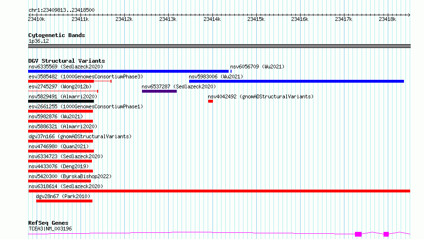Image resolution: width=424 pixels, height=239 pixels.
Task: Click the 23411k ruler label
Action: [81, 19]
